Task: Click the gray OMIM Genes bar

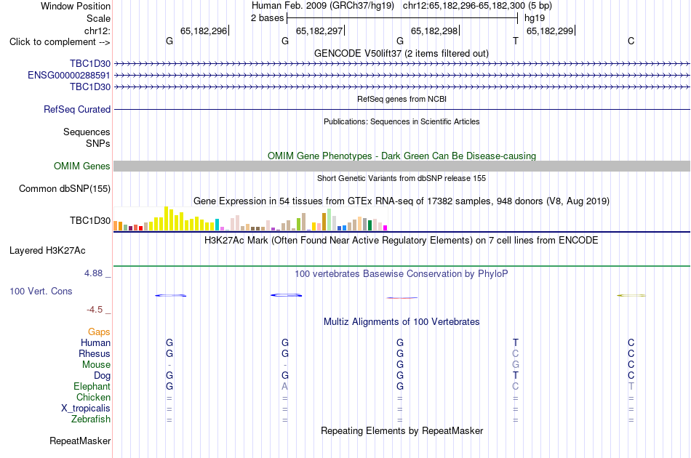Action: (402, 166)
